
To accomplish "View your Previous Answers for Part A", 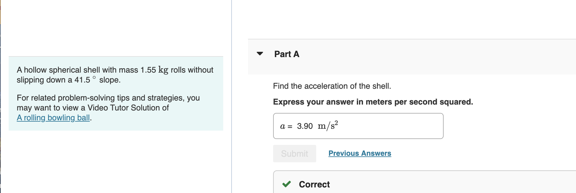I will (x=360, y=153).
